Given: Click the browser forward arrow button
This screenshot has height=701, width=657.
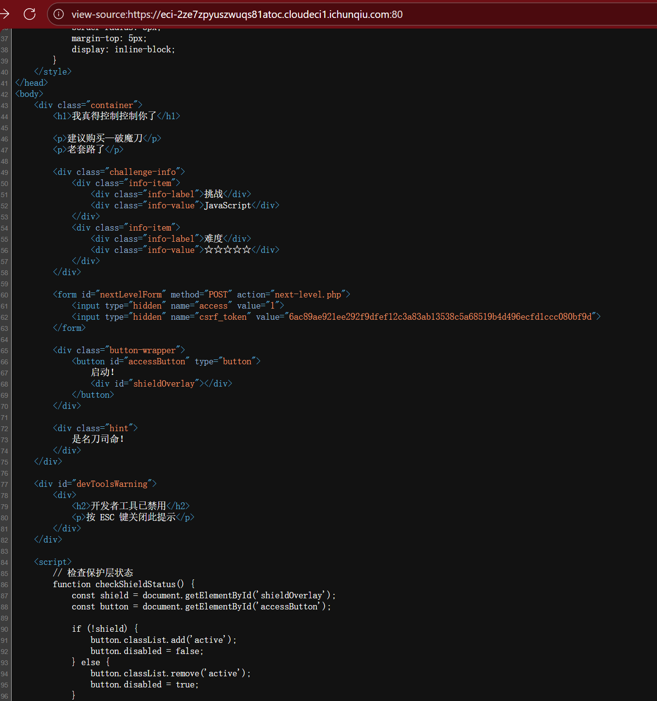Looking at the screenshot, I should point(5,14).
